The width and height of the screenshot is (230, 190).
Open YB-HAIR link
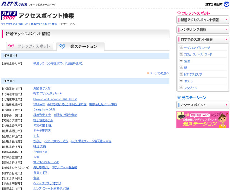[39, 104]
